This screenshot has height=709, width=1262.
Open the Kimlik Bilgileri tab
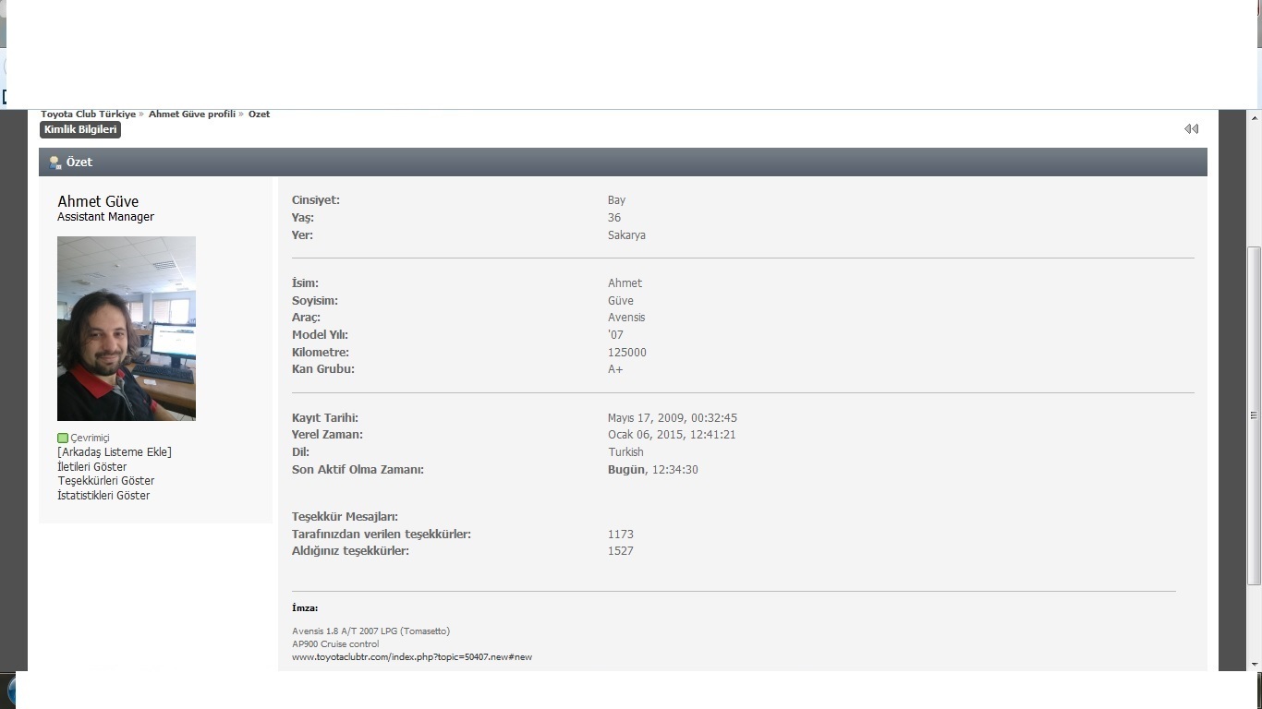tap(80, 130)
